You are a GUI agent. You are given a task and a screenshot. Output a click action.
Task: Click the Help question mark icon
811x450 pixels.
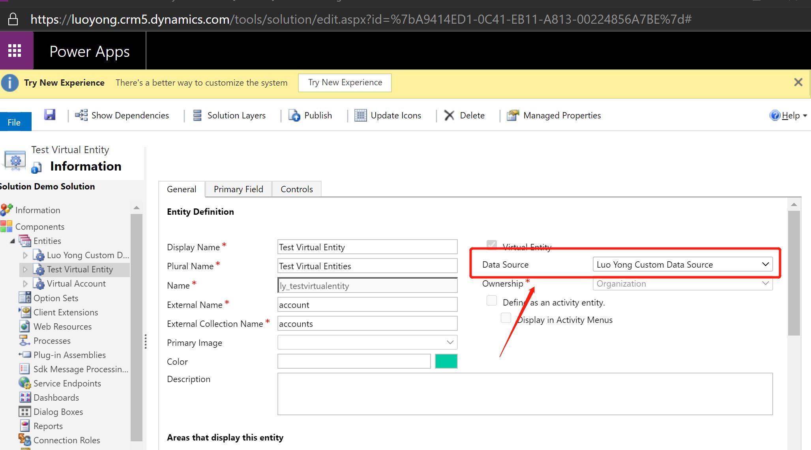click(775, 115)
